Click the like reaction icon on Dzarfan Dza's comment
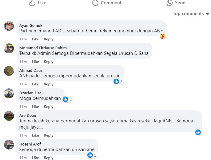This screenshot has width=211, height=160. tap(65, 99)
